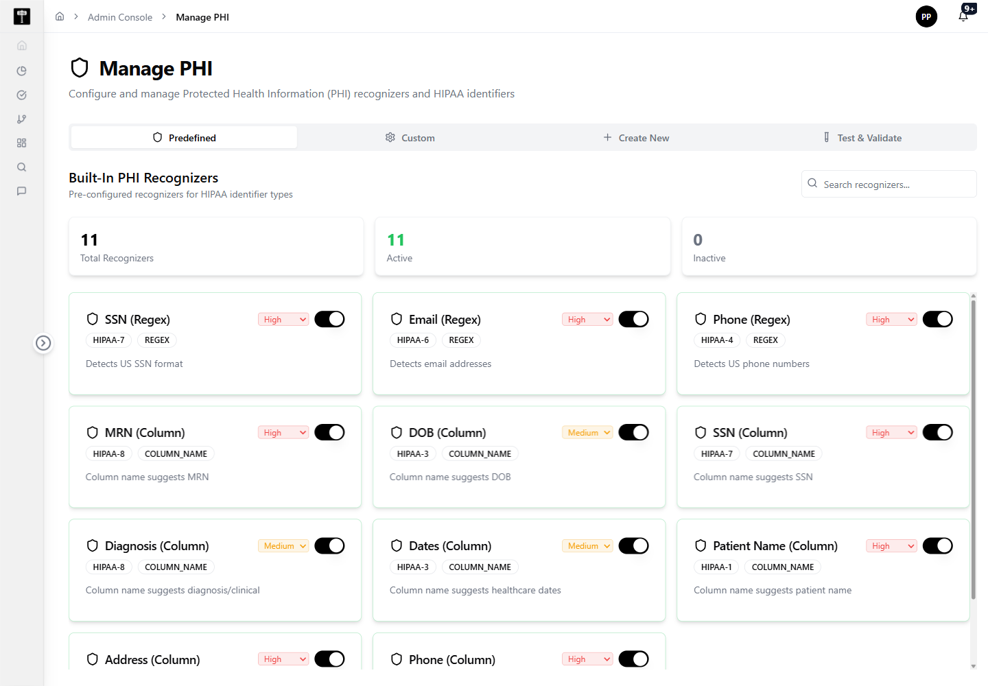Open Phone (Column) High severity dropdown

[587, 659]
